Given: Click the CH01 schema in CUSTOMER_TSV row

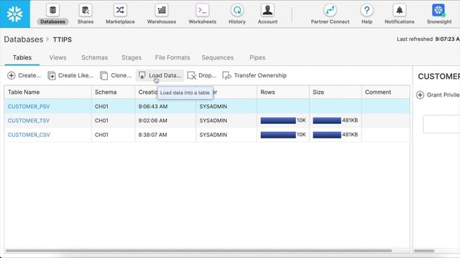Looking at the screenshot, I should click(101, 120).
